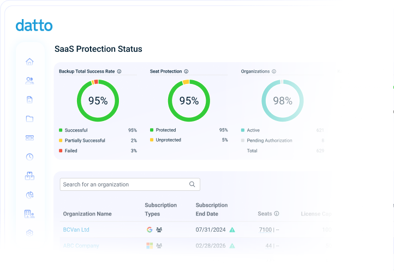Viewport: 394px width, 271px height.
Task: Open the ABC Company organization link
Action: pos(81,245)
